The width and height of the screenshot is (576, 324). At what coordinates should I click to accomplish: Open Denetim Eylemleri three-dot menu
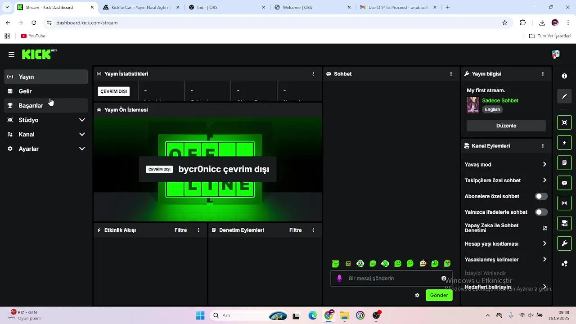point(313,230)
